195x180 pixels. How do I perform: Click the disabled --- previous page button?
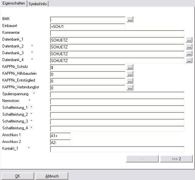142,159
